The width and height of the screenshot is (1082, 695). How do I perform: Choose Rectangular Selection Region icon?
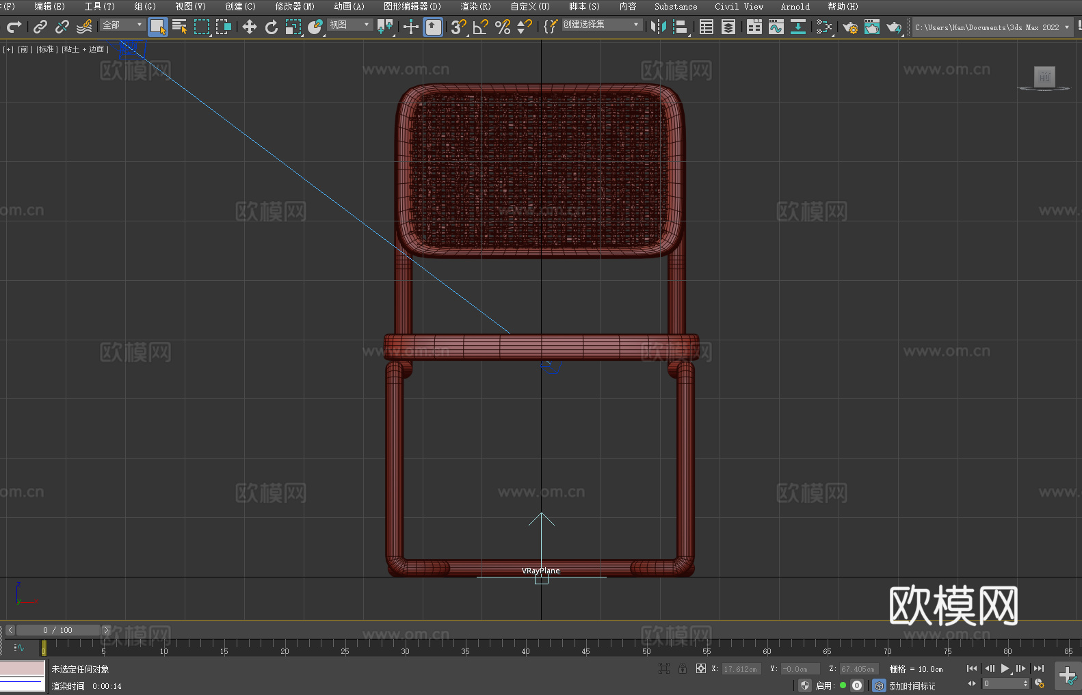[x=202, y=27]
